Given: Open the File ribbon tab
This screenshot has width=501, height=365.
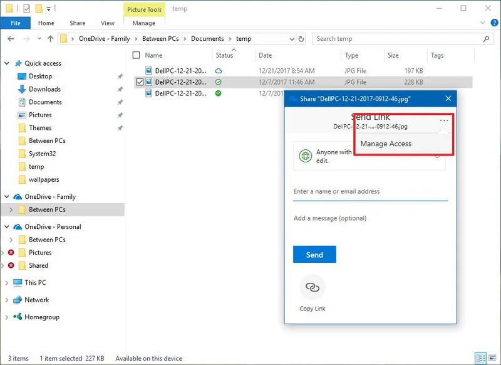Looking at the screenshot, I should [x=15, y=23].
